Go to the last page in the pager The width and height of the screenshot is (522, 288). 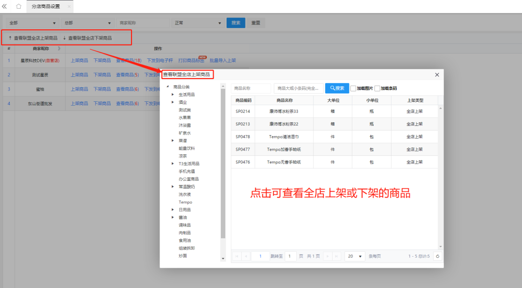[x=337, y=256]
